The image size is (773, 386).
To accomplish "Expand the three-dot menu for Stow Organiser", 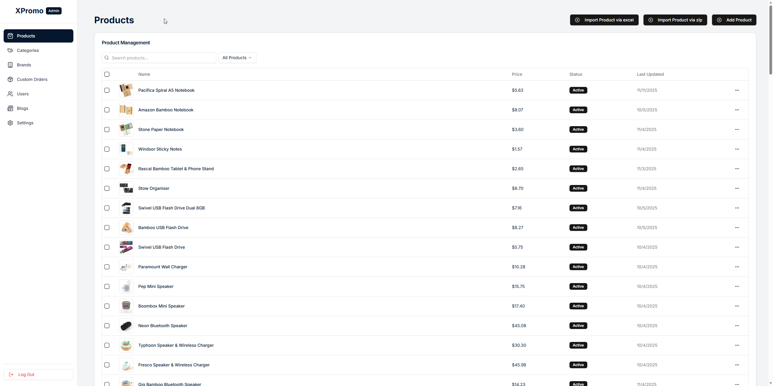I will (x=737, y=188).
